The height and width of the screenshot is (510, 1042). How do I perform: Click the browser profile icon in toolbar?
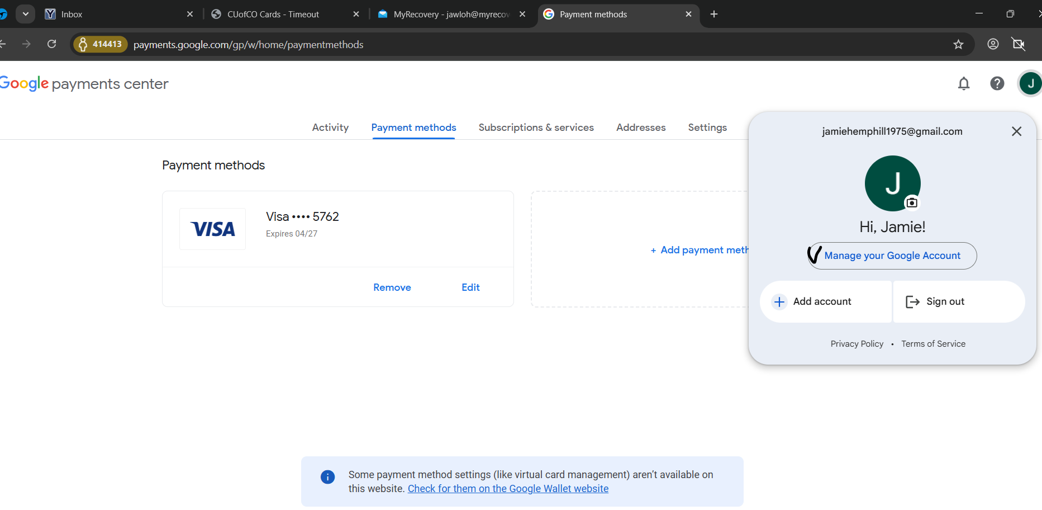tap(993, 44)
